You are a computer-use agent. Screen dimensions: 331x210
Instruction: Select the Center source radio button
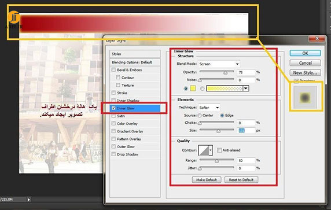pyautogui.click(x=200, y=116)
